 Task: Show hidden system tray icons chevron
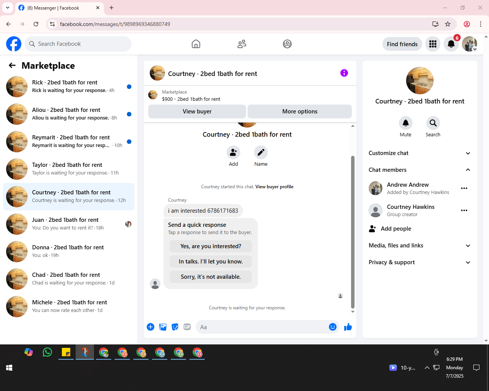[427, 368]
